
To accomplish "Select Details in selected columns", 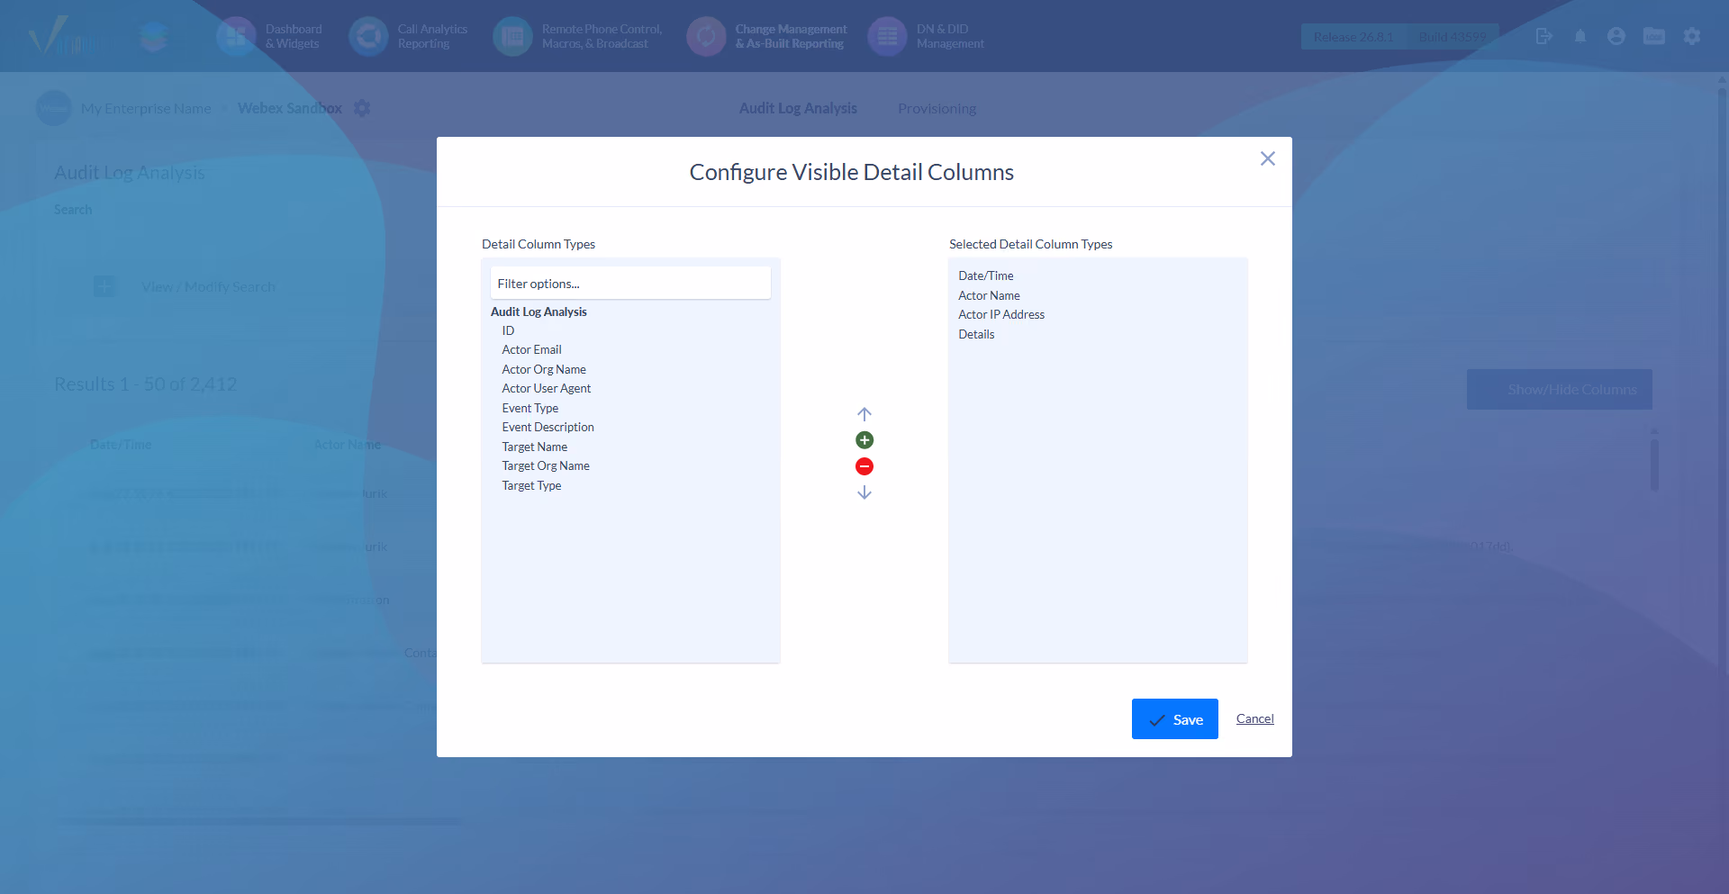I will (976, 334).
